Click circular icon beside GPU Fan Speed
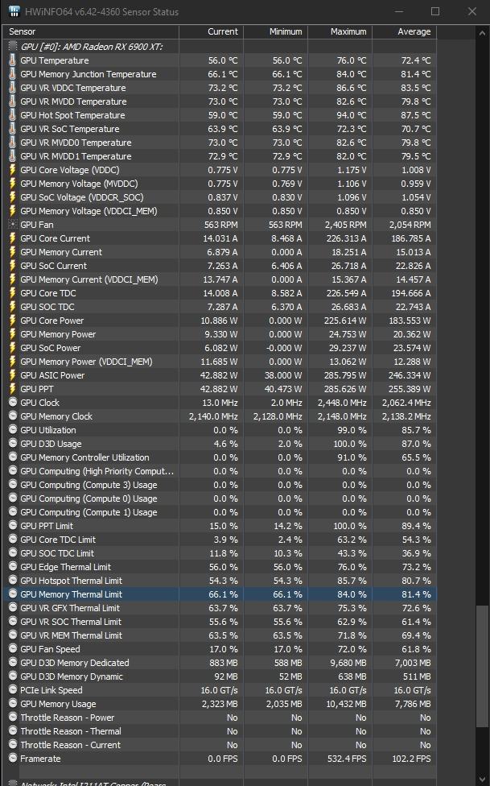 (13, 648)
